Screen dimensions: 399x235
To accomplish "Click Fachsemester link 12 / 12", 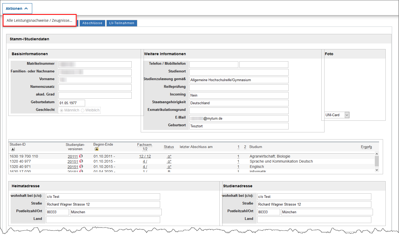I will click(145, 156).
